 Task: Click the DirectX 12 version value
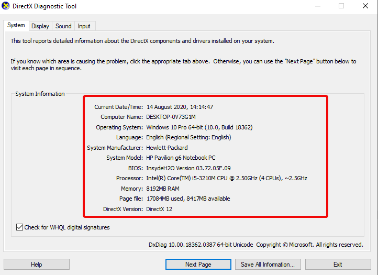point(159,209)
